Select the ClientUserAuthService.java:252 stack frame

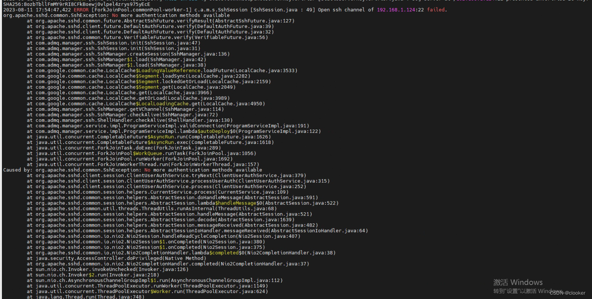tap(166, 186)
